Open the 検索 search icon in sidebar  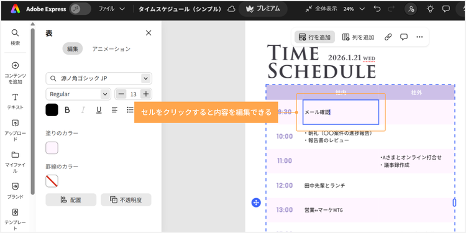[x=15, y=33]
